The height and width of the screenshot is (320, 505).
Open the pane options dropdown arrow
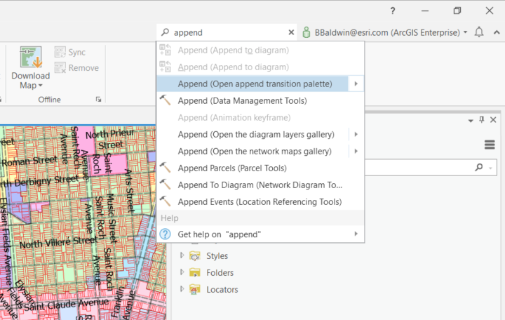pyautogui.click(x=471, y=121)
